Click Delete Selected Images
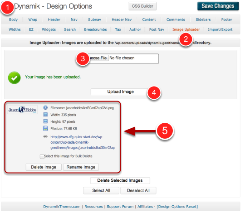The image size is (245, 213). pos(120,180)
